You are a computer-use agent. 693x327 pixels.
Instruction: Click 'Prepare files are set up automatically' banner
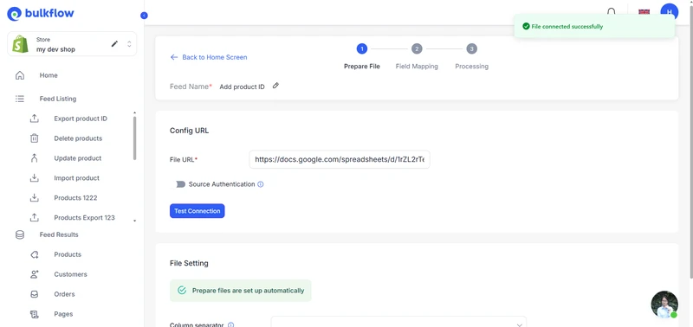[241, 291]
